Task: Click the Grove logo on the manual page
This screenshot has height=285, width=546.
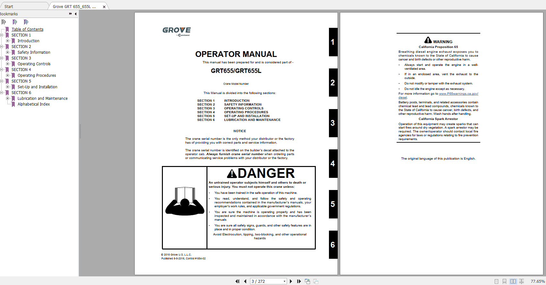Action: pyautogui.click(x=177, y=31)
